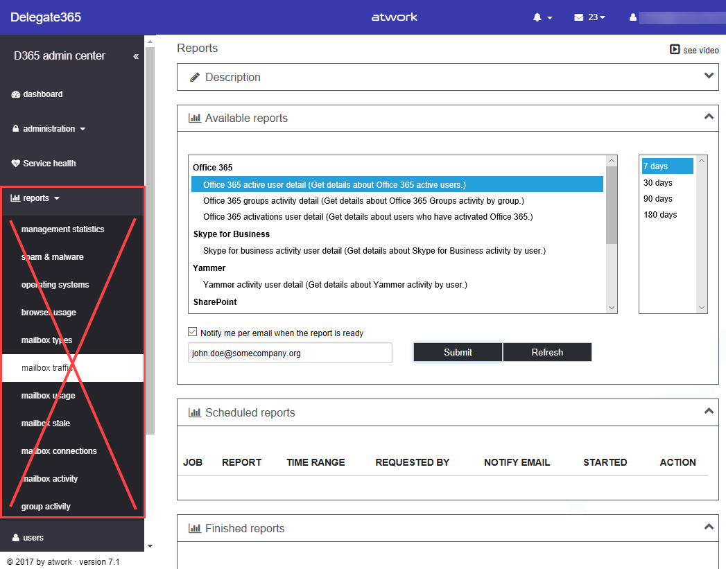726x569 pixels.
Task: Select the 30 days time range
Action: click(658, 183)
